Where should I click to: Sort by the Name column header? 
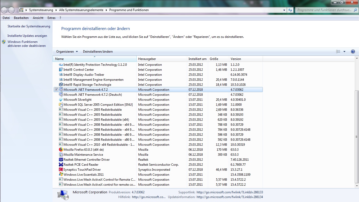tap(95, 59)
